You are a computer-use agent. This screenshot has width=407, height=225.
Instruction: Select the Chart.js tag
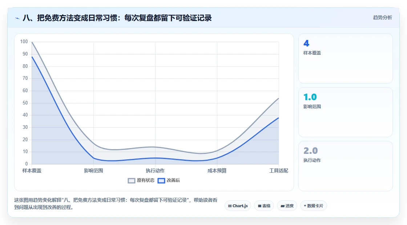[238, 206]
